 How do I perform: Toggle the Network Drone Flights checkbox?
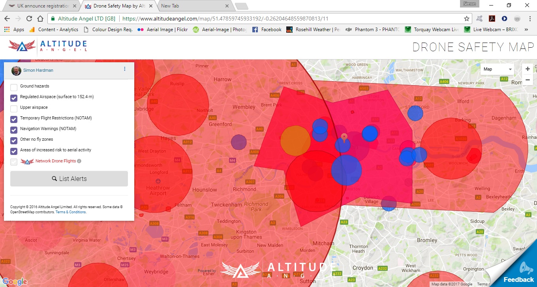click(x=14, y=162)
